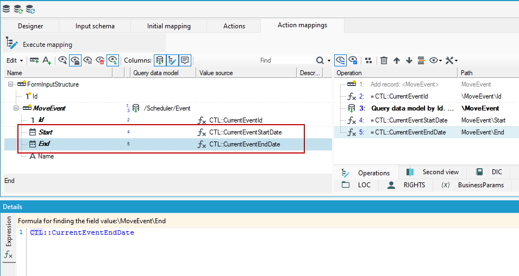Select the Start date field row

(168, 132)
